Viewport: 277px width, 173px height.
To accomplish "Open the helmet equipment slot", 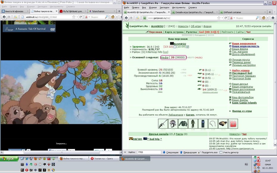I will click(x=173, y=124).
